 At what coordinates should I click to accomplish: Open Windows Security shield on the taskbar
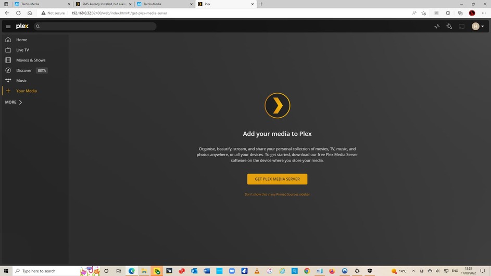(370, 271)
